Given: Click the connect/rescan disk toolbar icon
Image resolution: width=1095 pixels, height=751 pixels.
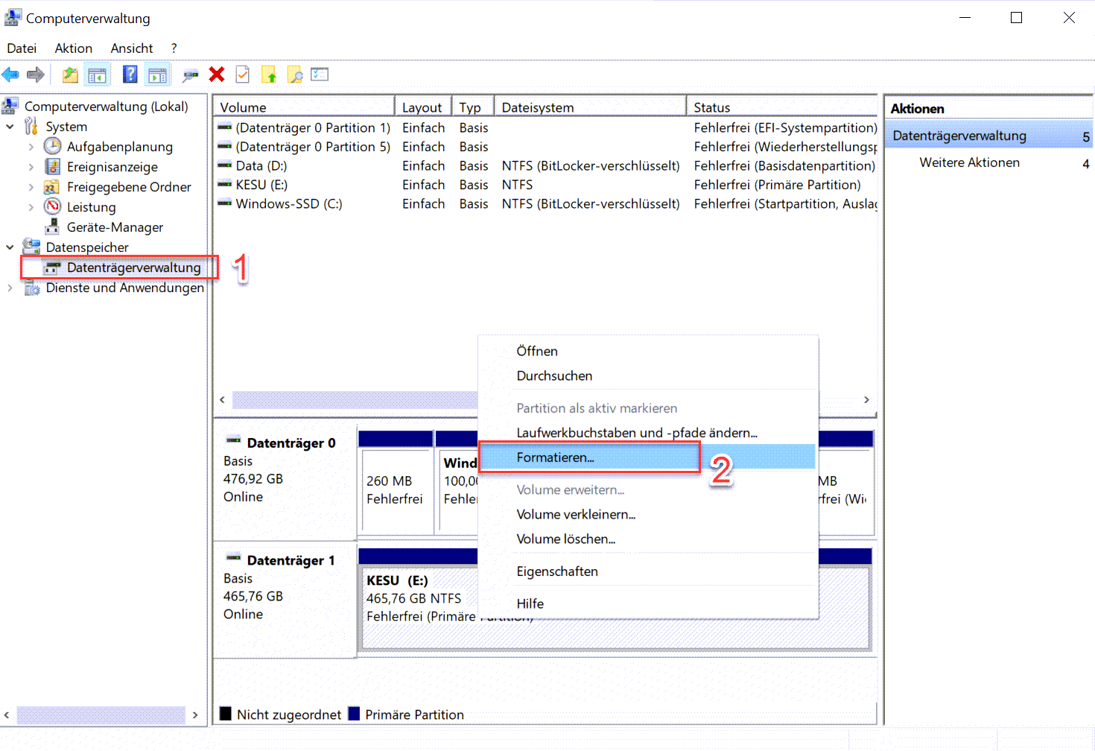Looking at the screenshot, I should pos(191,75).
